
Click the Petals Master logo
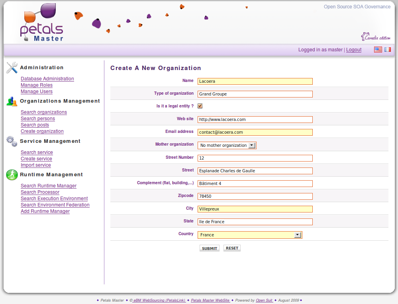[41, 23]
